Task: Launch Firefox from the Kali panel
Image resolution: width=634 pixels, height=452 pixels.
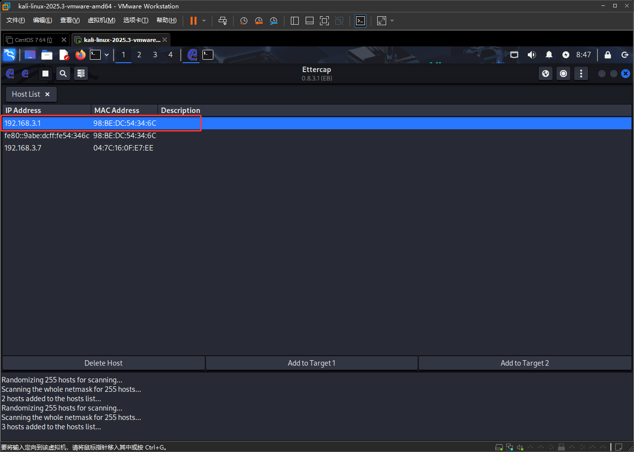Action: tap(80, 55)
